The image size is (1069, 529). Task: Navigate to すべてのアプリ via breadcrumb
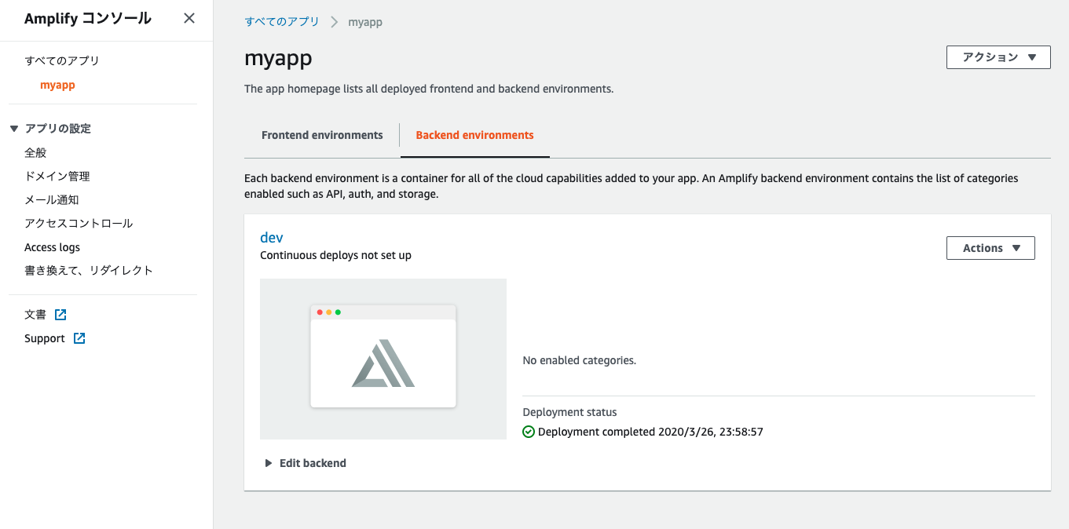[x=282, y=21]
